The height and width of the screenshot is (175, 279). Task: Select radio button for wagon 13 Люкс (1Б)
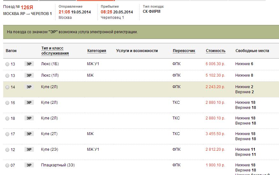click(7, 64)
